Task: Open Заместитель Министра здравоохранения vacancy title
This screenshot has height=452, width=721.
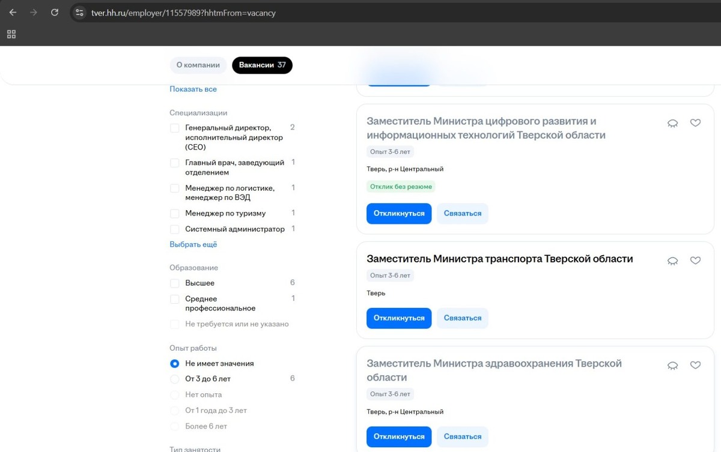Action: tap(494, 370)
